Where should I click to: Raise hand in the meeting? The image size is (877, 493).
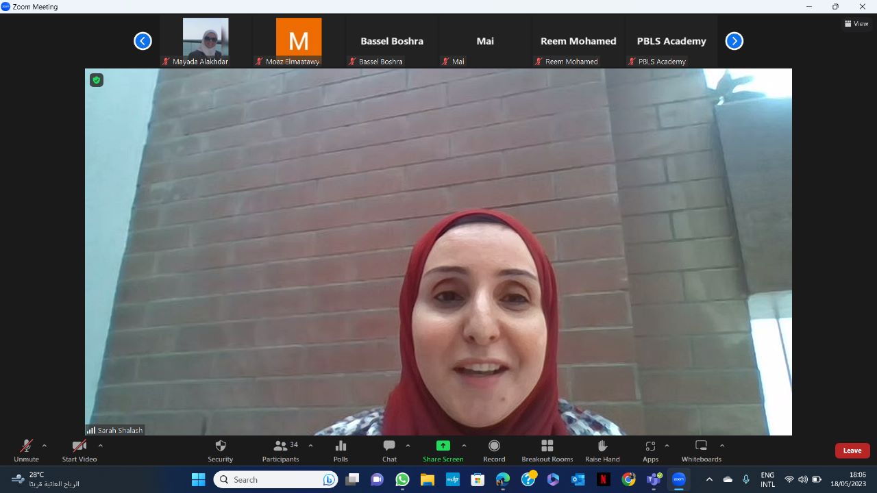pos(602,451)
